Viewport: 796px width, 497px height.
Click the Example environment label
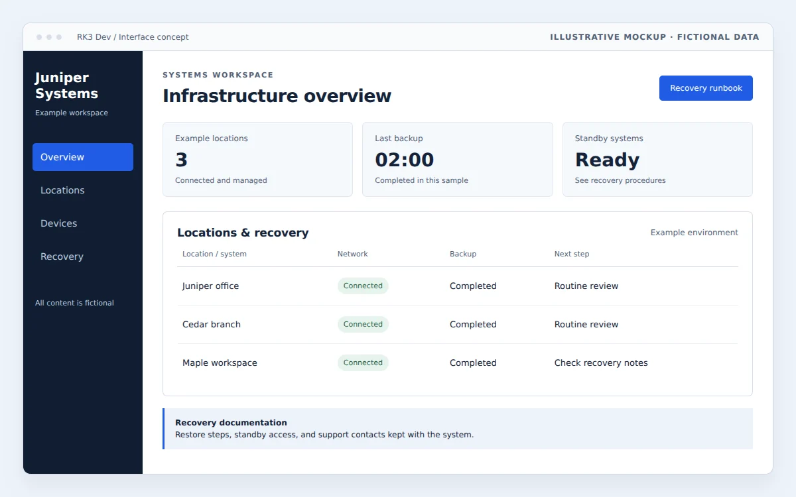pyautogui.click(x=695, y=233)
